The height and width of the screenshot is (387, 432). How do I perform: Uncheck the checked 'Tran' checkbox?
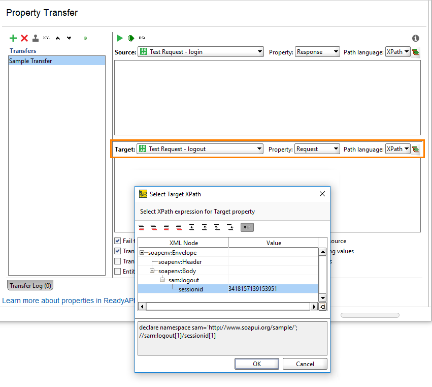[118, 251]
